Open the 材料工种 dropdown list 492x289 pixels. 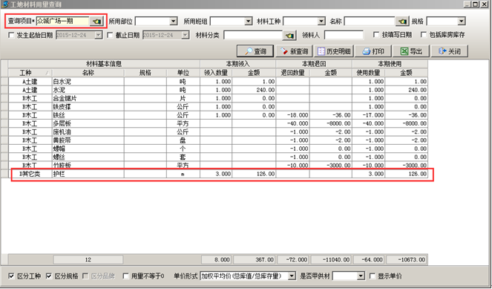[x=321, y=22]
